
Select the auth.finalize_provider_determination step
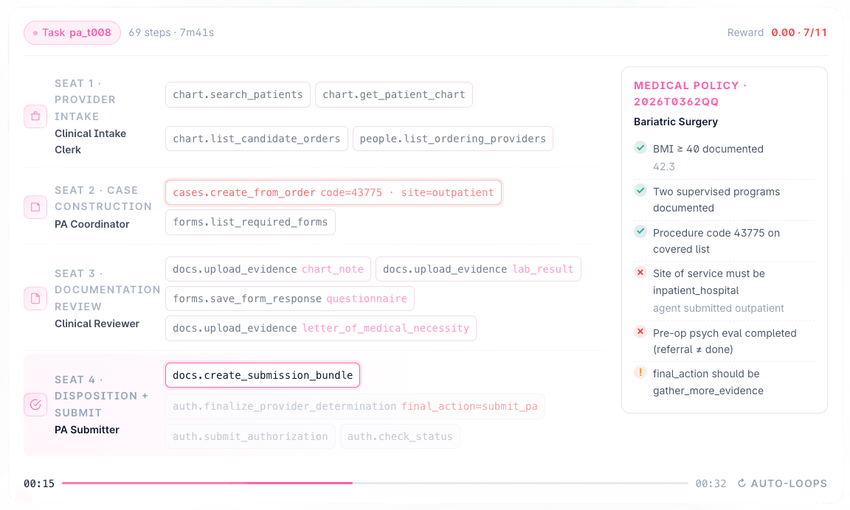pyautogui.click(x=355, y=407)
